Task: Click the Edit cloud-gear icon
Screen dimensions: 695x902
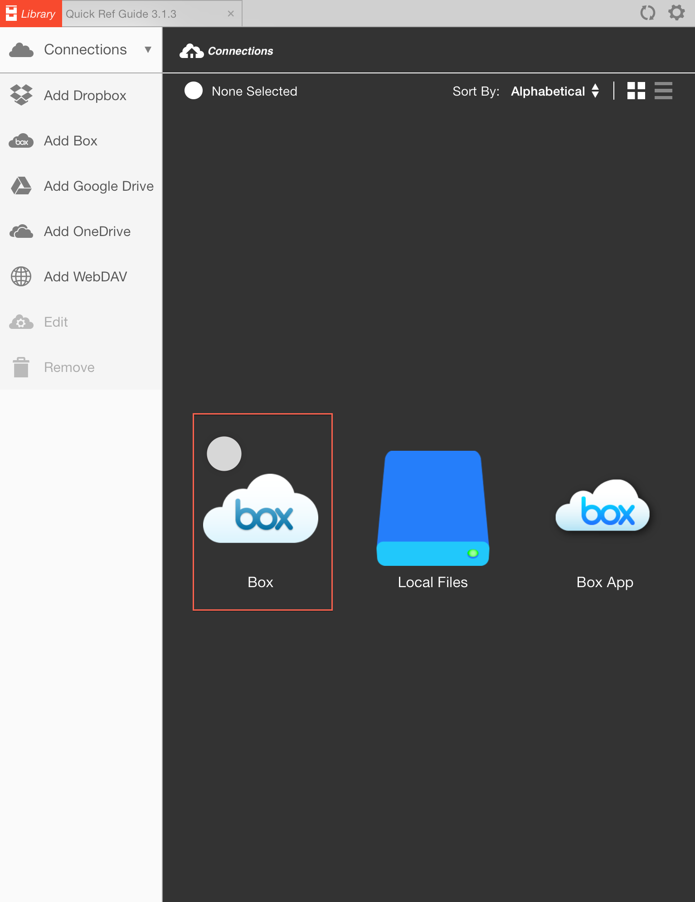Action: (x=21, y=322)
